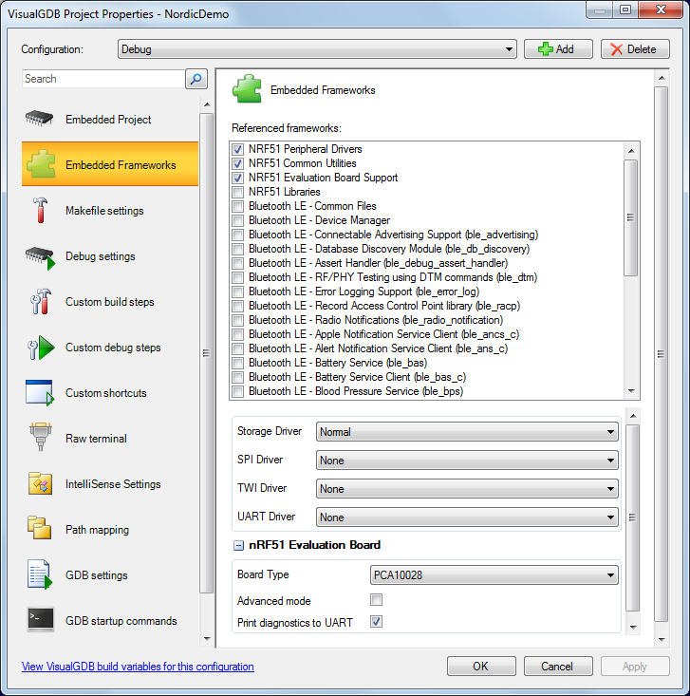Disable Print diagnostics to UART
The image size is (690, 696).
click(376, 622)
